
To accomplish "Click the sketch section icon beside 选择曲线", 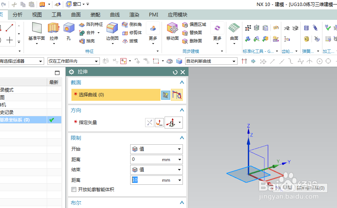I will 165,95.
